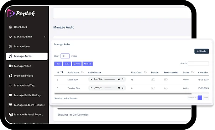Toggle Popular switch for Trending BGM
The height and width of the screenshot is (130, 215).
(153, 88)
